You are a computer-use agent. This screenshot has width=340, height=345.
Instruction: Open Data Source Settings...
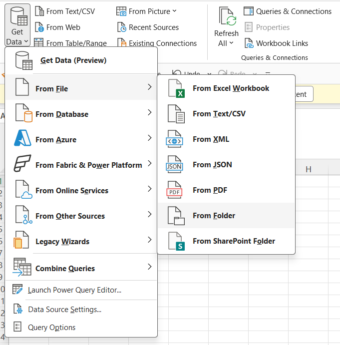click(81, 310)
